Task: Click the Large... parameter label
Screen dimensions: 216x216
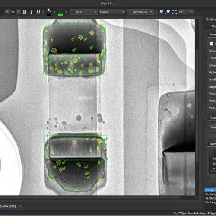Action: tap(213, 86)
